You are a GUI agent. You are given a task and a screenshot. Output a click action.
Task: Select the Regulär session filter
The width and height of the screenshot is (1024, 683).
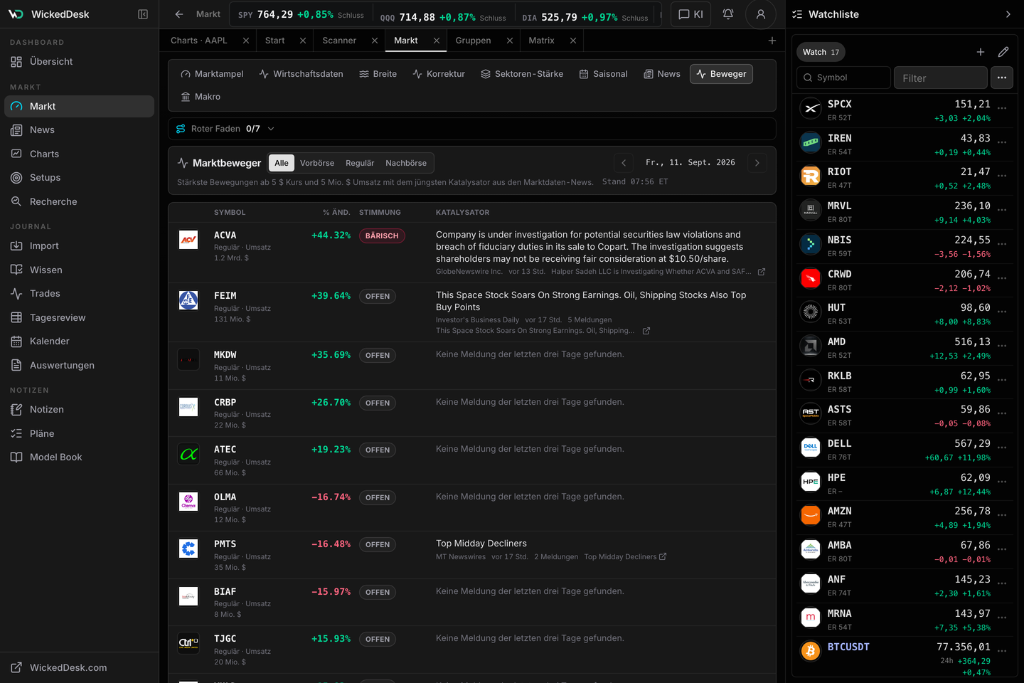[360, 163]
